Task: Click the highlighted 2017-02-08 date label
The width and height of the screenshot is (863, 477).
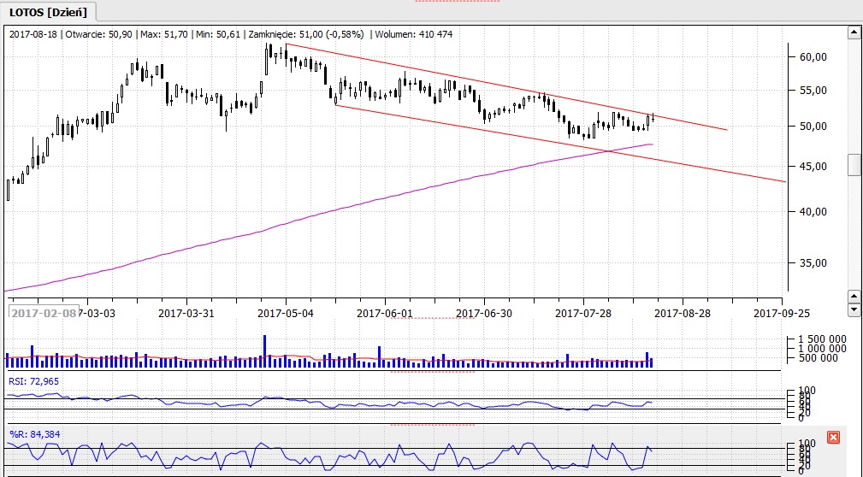Action: [x=43, y=313]
